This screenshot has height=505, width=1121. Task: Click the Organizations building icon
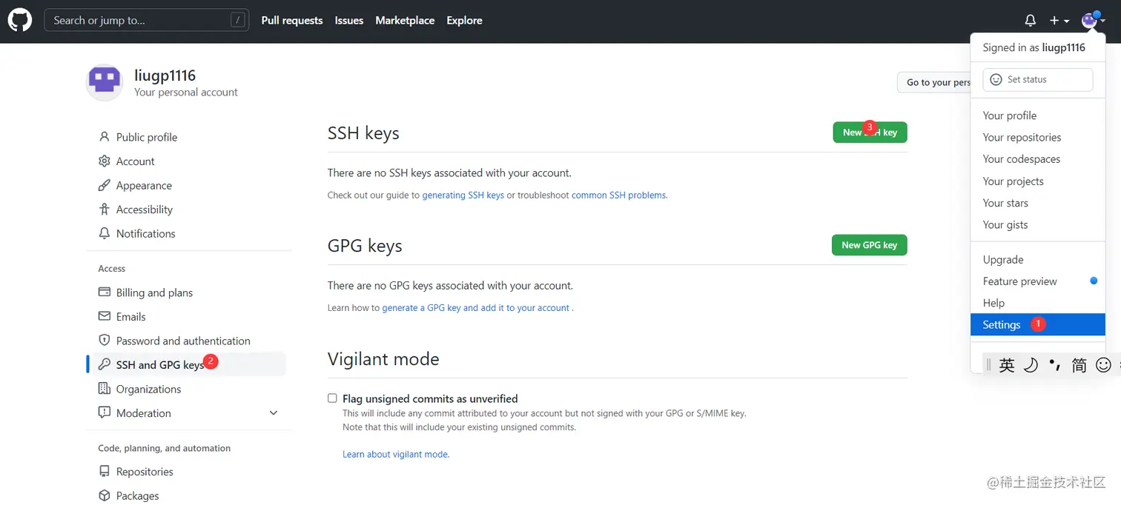pos(105,389)
